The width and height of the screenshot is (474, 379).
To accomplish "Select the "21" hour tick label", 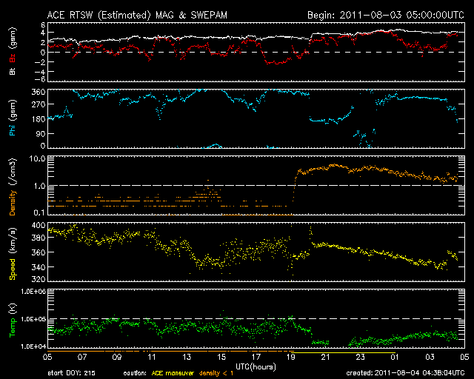I will pyautogui.click(x=326, y=357).
